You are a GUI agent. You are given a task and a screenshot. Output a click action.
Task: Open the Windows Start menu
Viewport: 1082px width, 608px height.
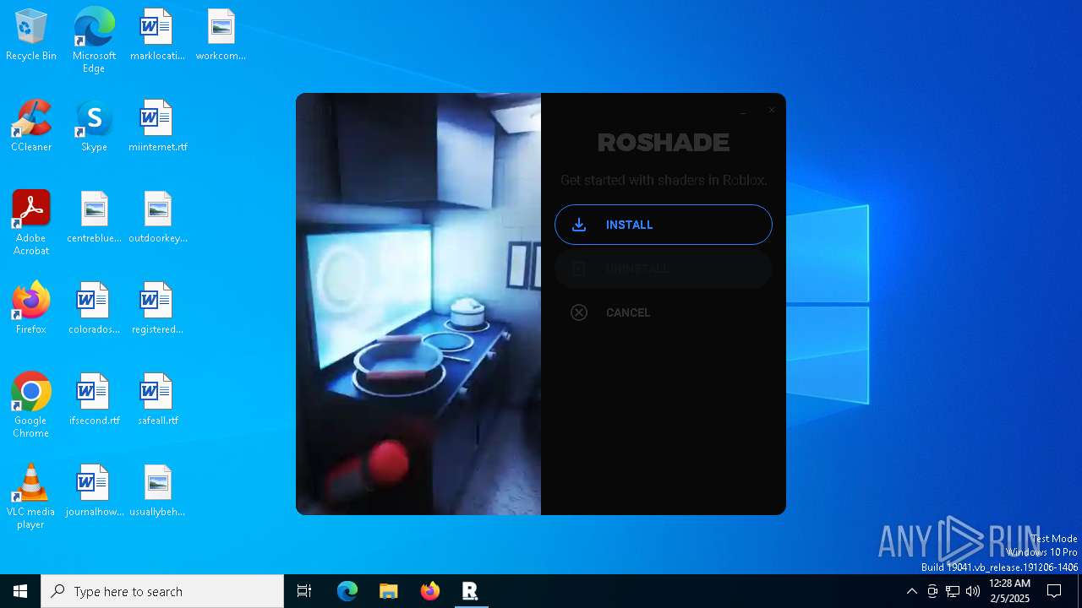pos(20,591)
